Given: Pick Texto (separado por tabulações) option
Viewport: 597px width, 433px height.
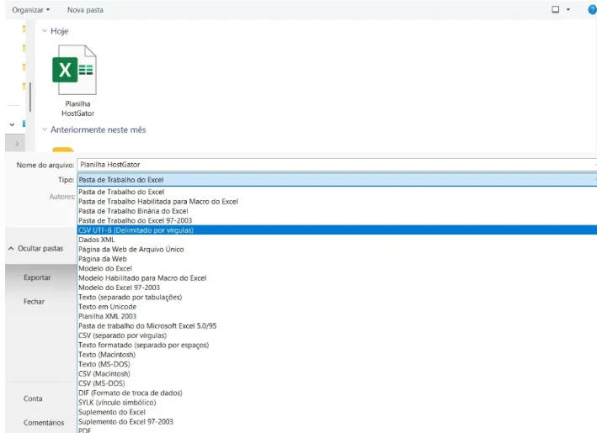Looking at the screenshot, I should (130, 297).
